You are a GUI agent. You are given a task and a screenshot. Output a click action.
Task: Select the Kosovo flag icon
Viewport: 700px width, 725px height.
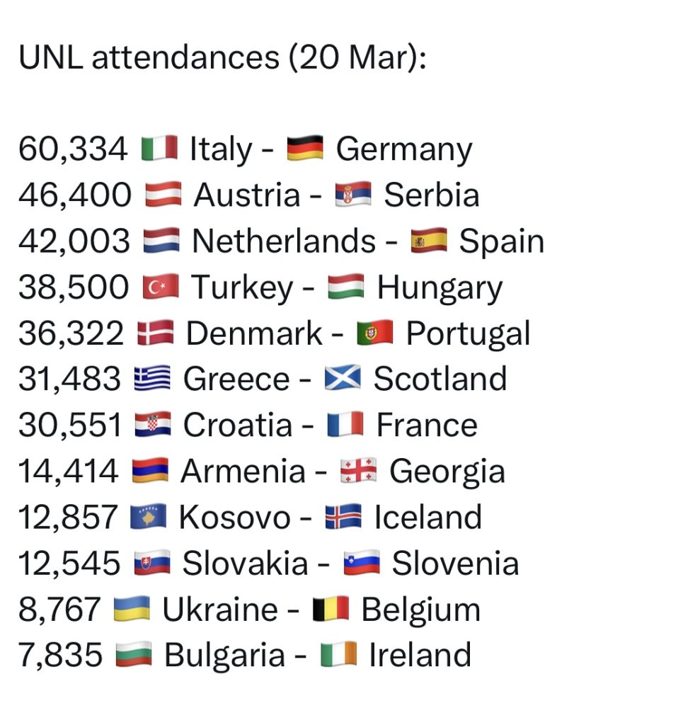point(149,518)
